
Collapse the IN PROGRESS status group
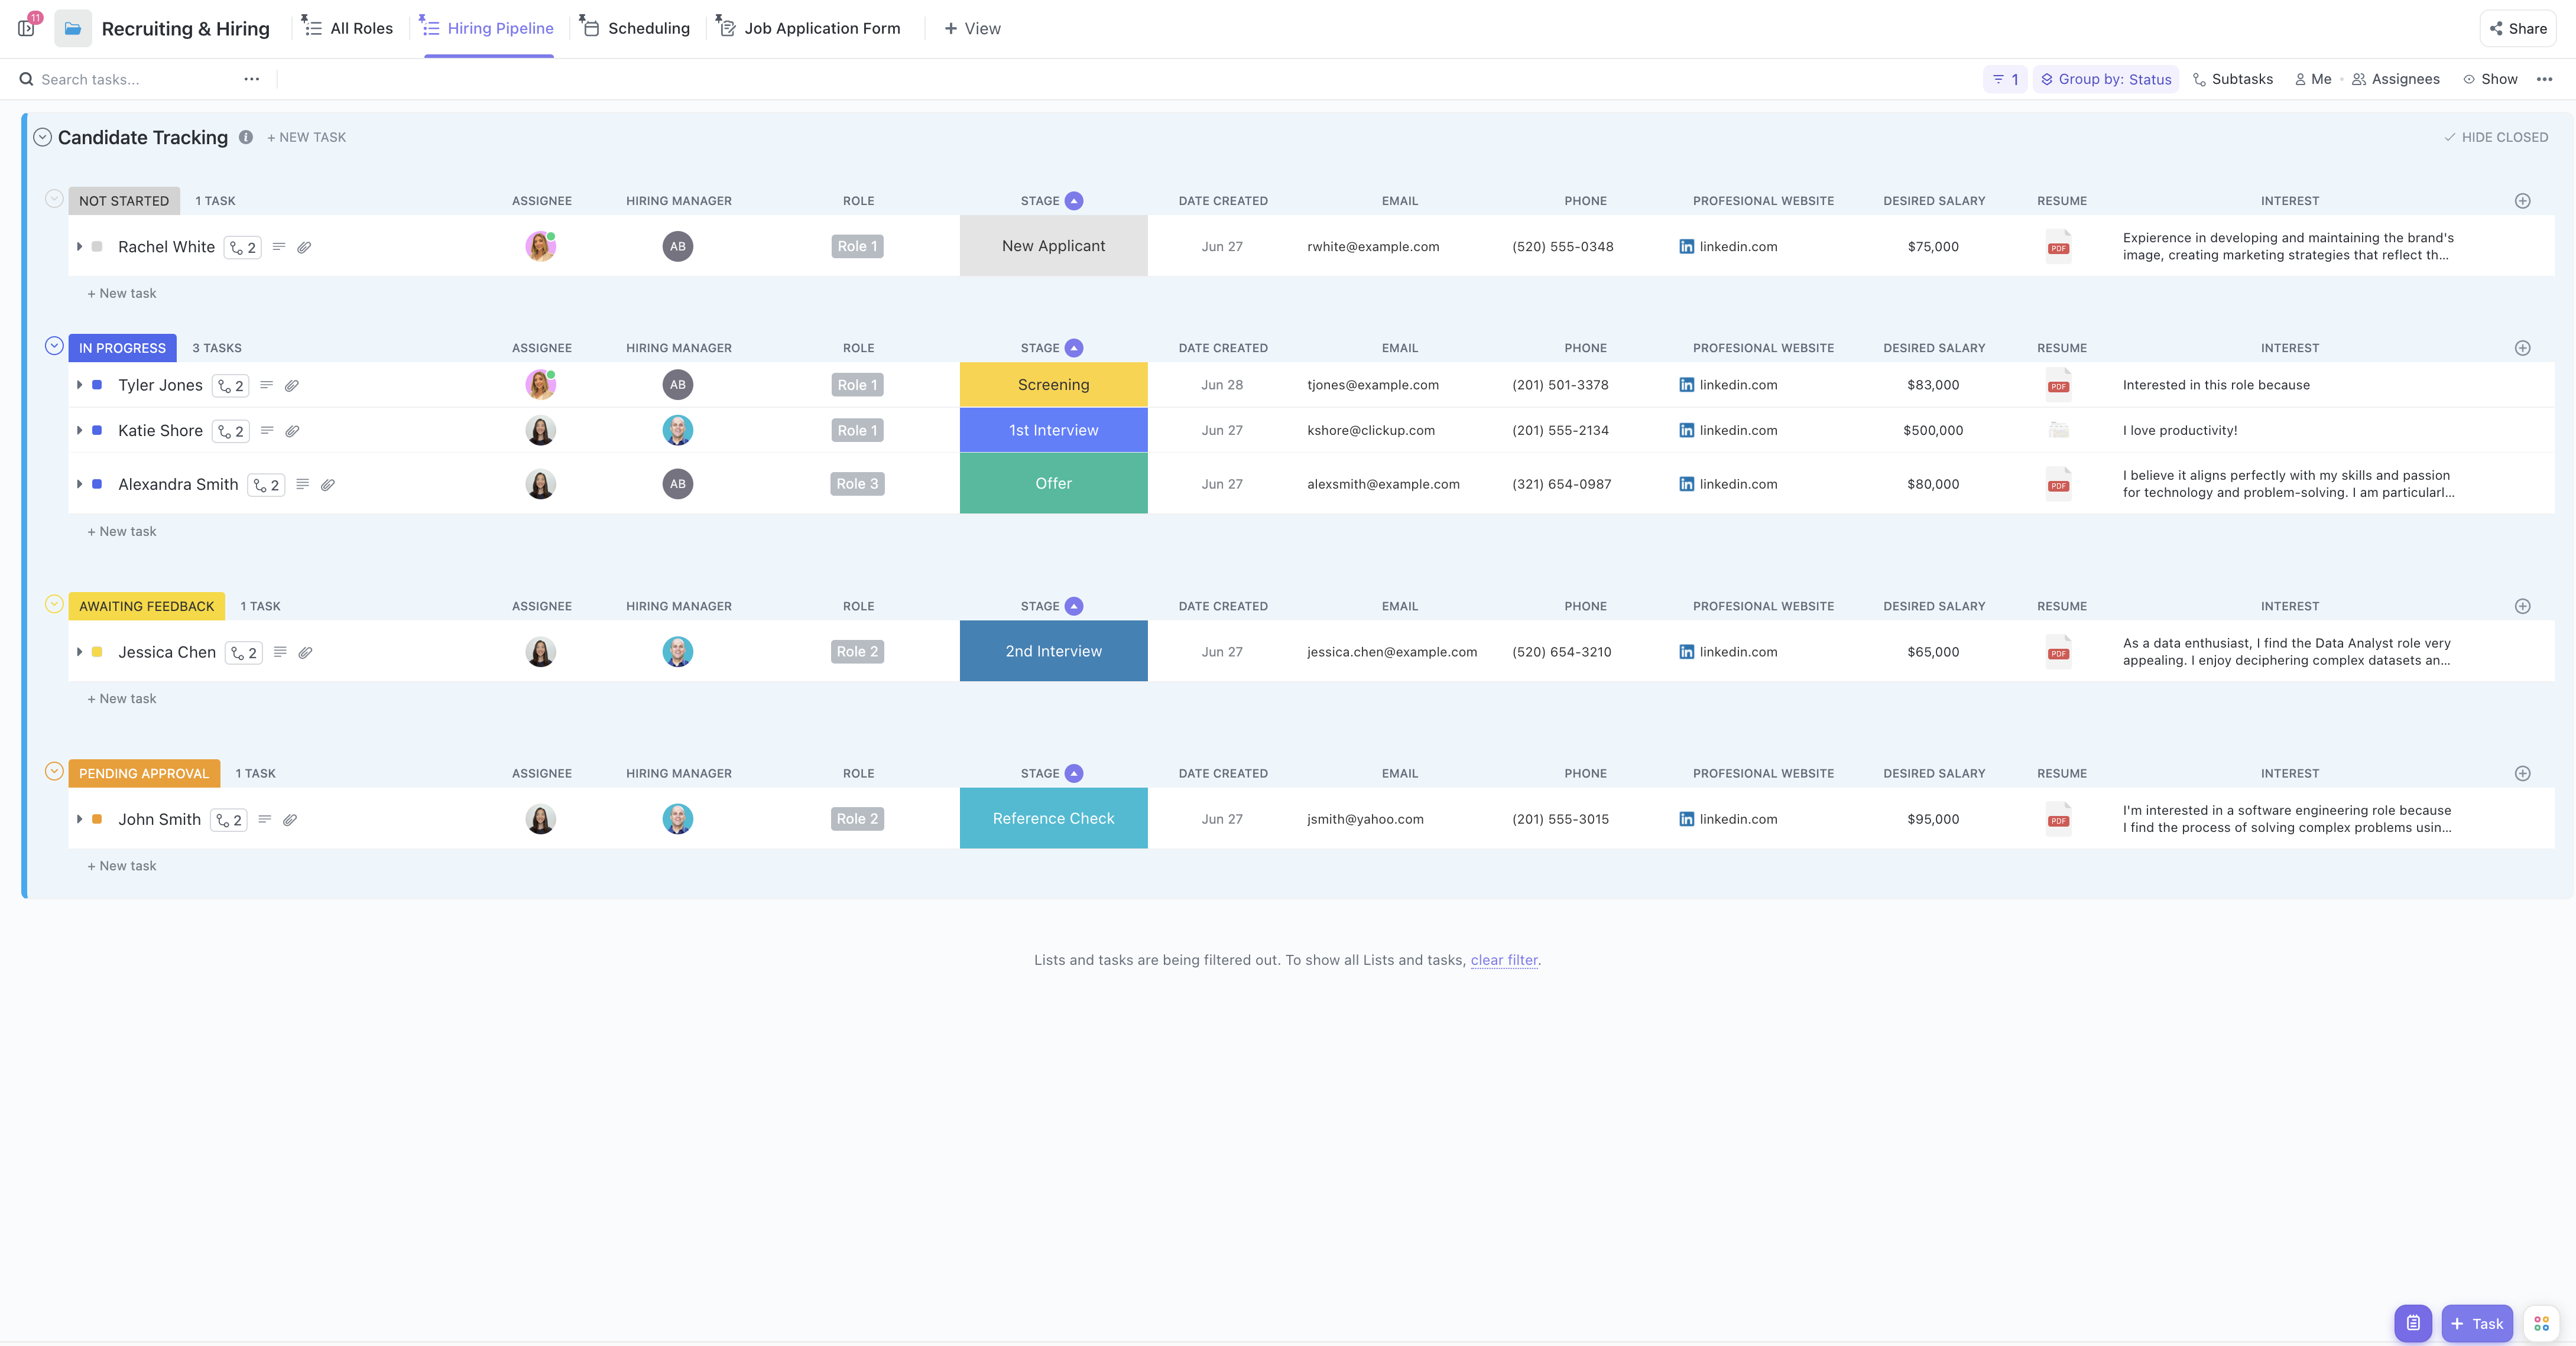[x=54, y=346]
